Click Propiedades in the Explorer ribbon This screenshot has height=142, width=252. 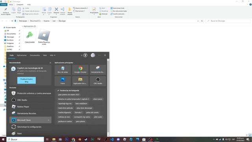point(94,11)
